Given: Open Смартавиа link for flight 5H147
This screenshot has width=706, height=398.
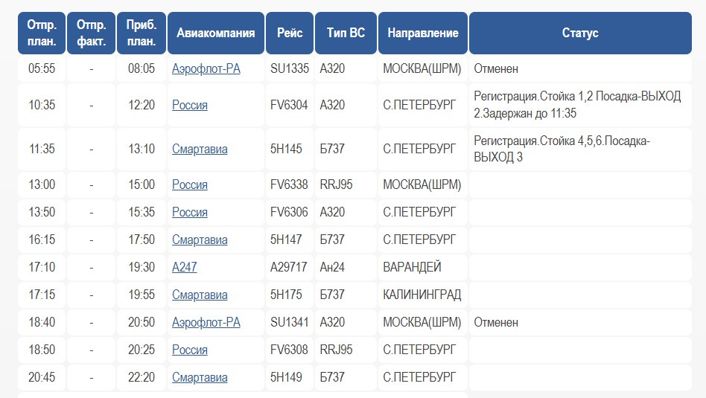Looking at the screenshot, I should (200, 240).
